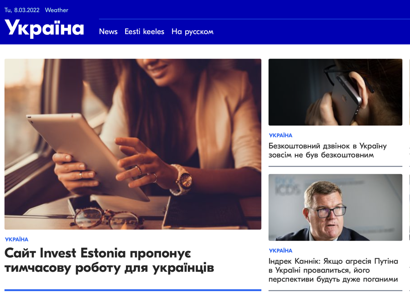Click the date Tu, 8.03.2022
This screenshot has width=410, height=296.
coord(22,10)
